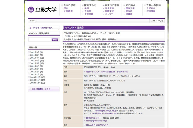Open 連続公開講座・セミナー link
193x128 pixels.
pos(42,89)
